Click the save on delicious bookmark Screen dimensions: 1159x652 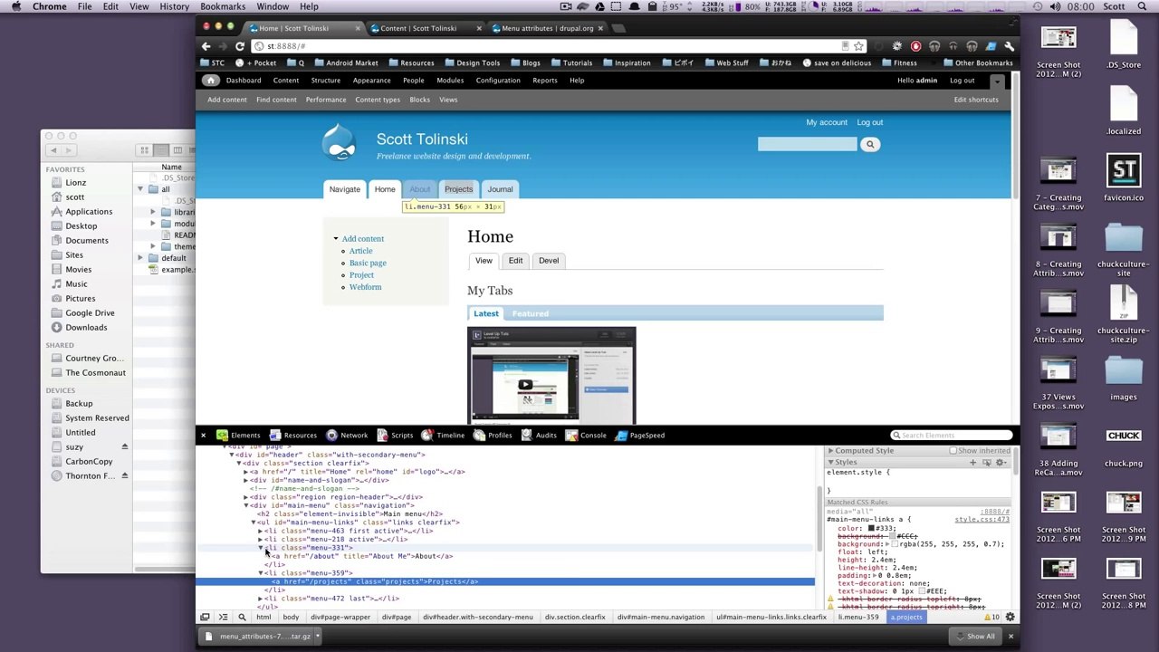coord(835,63)
